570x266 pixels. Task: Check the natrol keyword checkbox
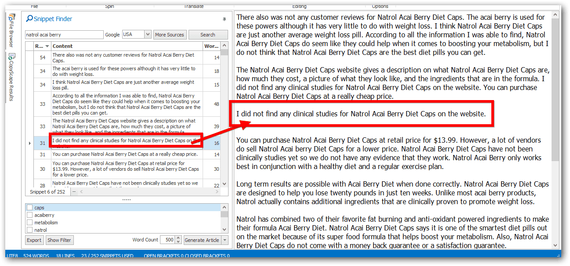(x=29, y=230)
